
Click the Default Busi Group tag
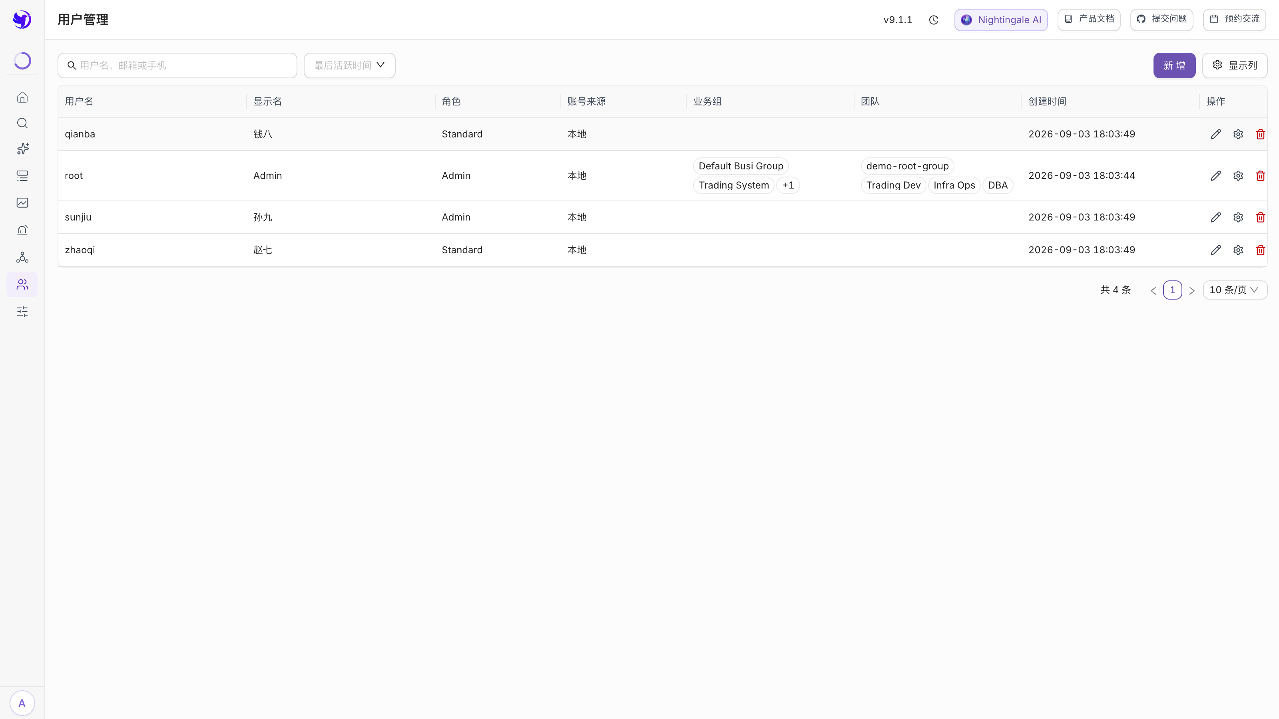(741, 166)
